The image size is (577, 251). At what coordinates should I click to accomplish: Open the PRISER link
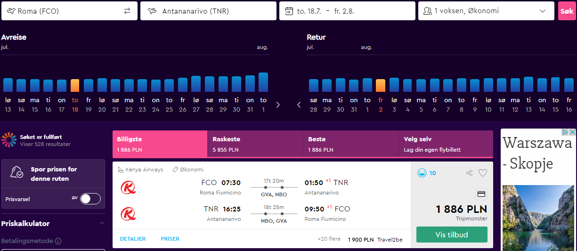(x=170, y=239)
